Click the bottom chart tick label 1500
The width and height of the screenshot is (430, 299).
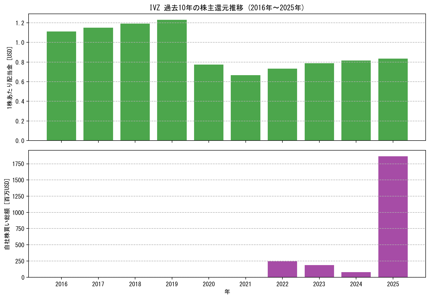coord(18,180)
